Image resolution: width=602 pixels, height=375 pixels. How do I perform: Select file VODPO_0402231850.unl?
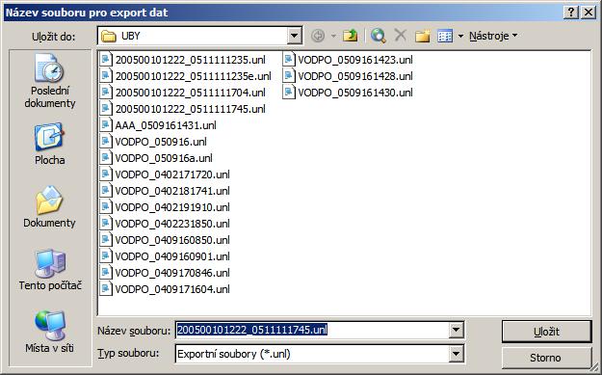click(172, 224)
